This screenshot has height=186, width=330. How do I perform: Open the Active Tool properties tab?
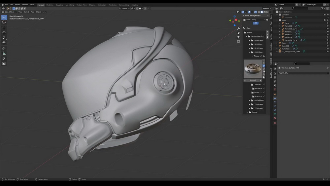pyautogui.click(x=275, y=68)
